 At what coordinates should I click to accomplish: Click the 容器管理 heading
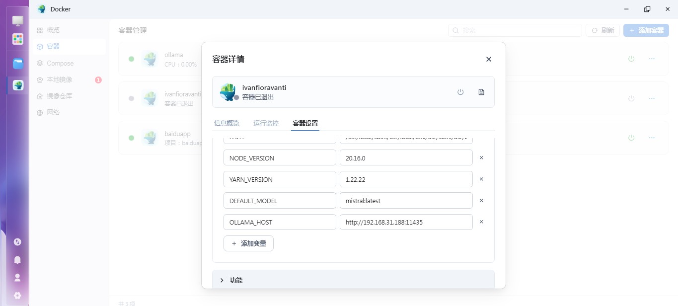133,30
